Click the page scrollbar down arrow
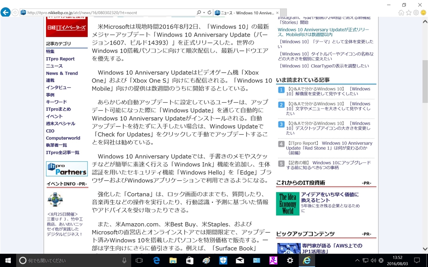The image size is (428, 267). (x=425, y=249)
